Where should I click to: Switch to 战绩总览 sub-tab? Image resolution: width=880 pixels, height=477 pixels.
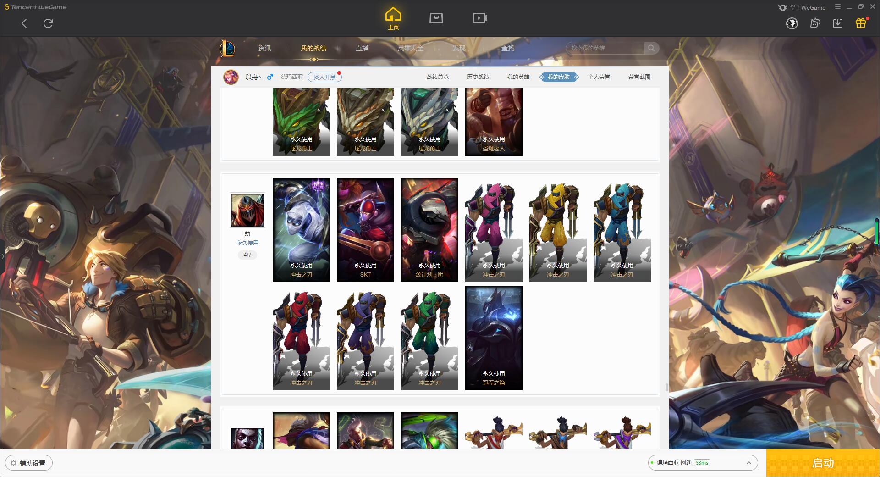point(438,77)
